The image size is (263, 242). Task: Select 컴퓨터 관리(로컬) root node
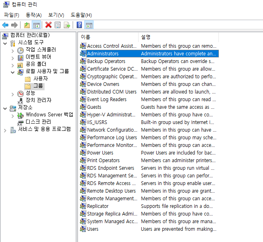click(x=30, y=35)
